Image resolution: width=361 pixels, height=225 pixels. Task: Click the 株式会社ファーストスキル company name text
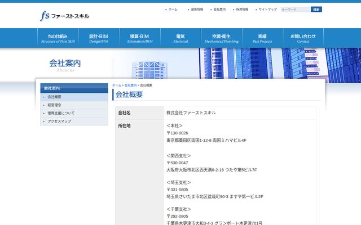click(x=191, y=112)
